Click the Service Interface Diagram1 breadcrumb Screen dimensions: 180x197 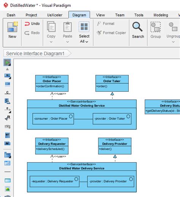pos(37,53)
